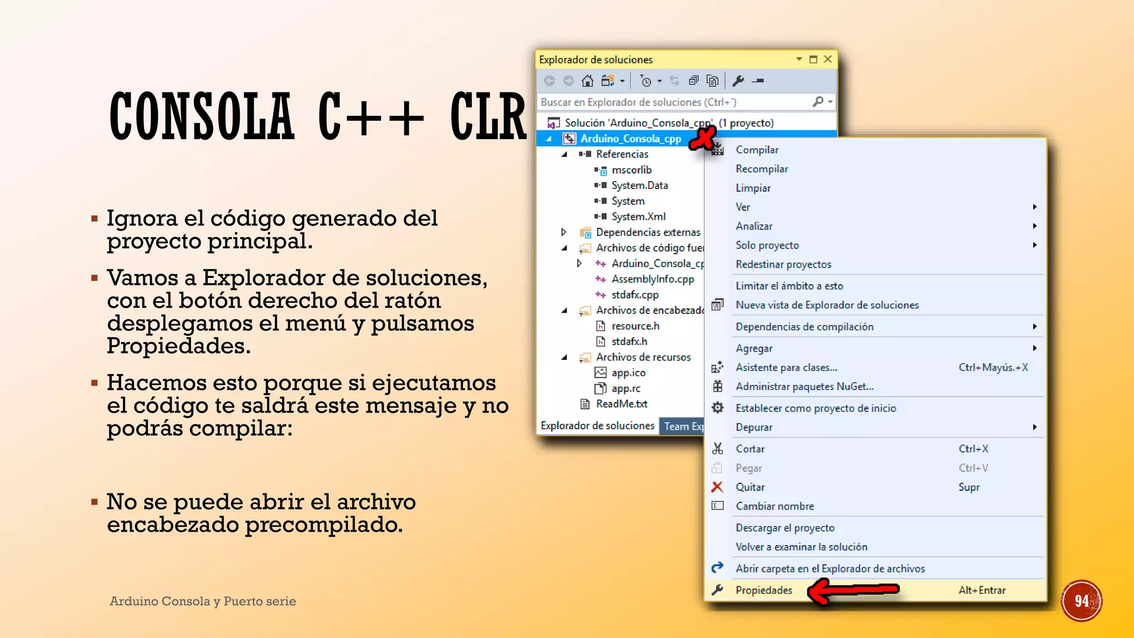1134x638 pixels.
Task: Click the Home icon in Solution Explorer toolbar
Action: [x=587, y=81]
